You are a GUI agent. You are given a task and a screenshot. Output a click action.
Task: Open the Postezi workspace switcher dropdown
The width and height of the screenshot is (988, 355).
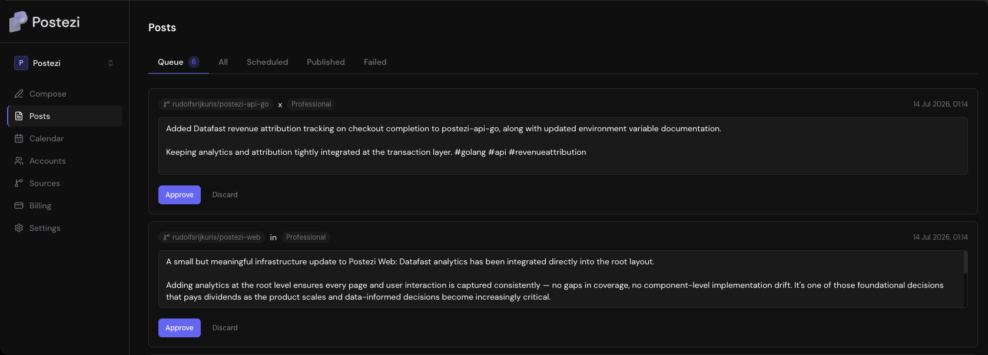click(64, 63)
